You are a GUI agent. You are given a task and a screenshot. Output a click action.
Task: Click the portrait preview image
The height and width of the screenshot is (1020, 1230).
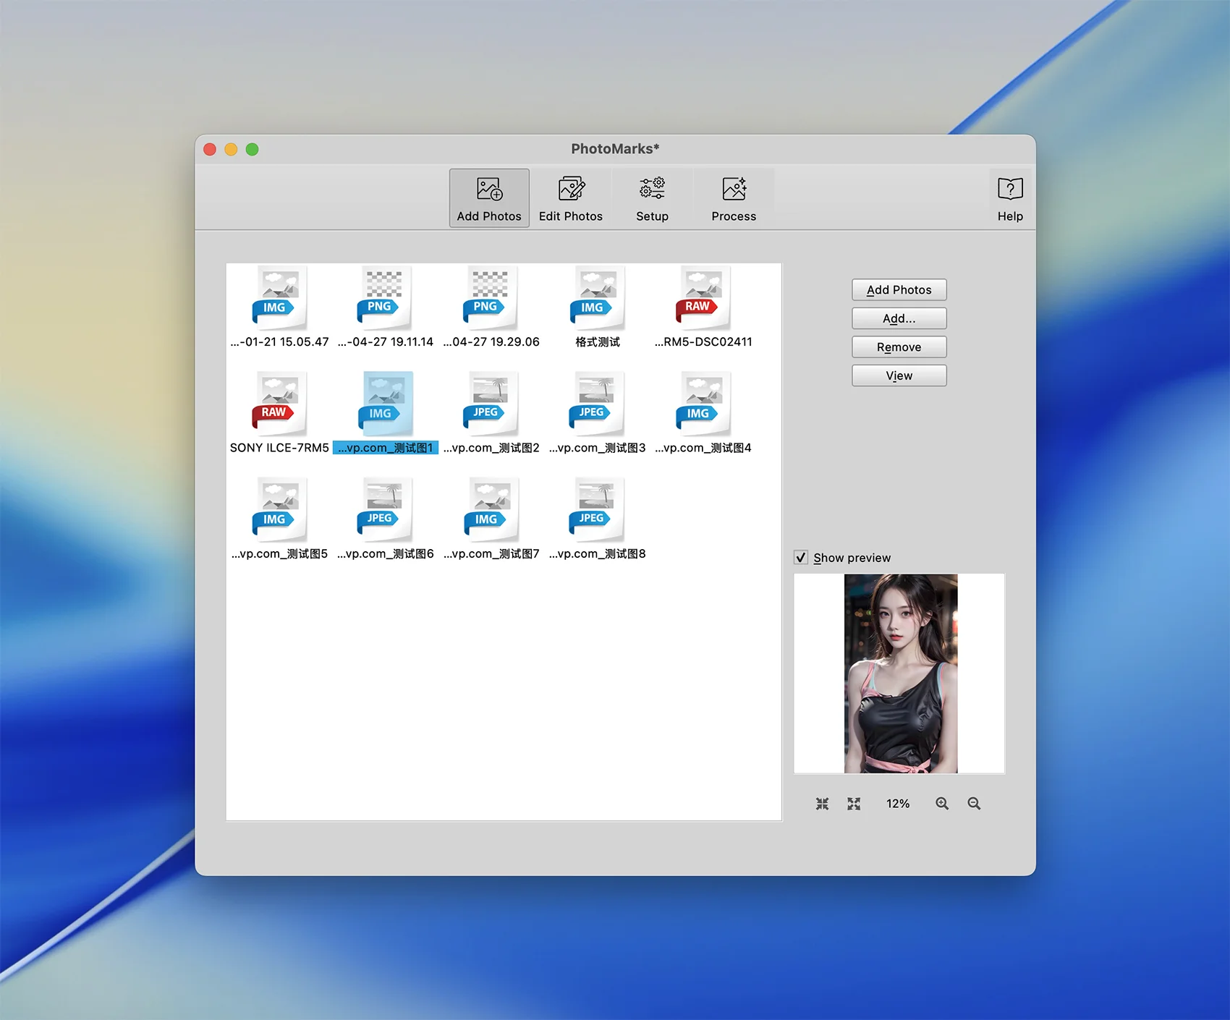pyautogui.click(x=900, y=673)
